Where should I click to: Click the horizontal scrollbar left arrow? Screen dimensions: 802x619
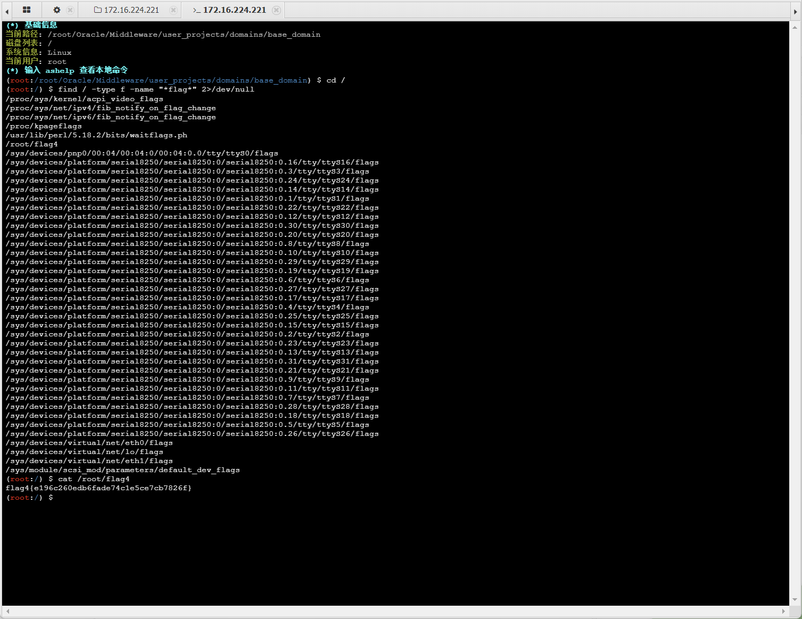pos(7,611)
